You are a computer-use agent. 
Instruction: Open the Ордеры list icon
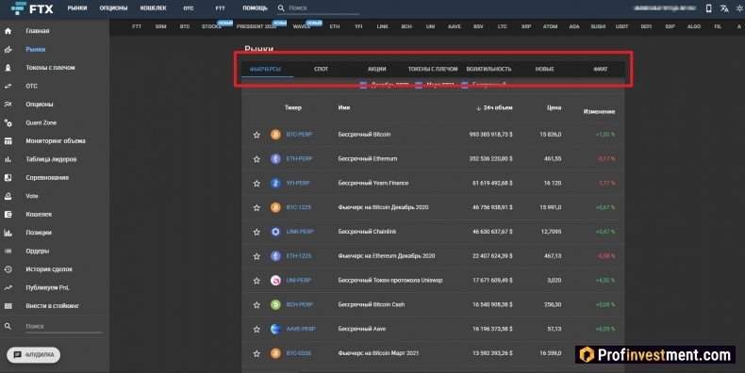pos(8,251)
